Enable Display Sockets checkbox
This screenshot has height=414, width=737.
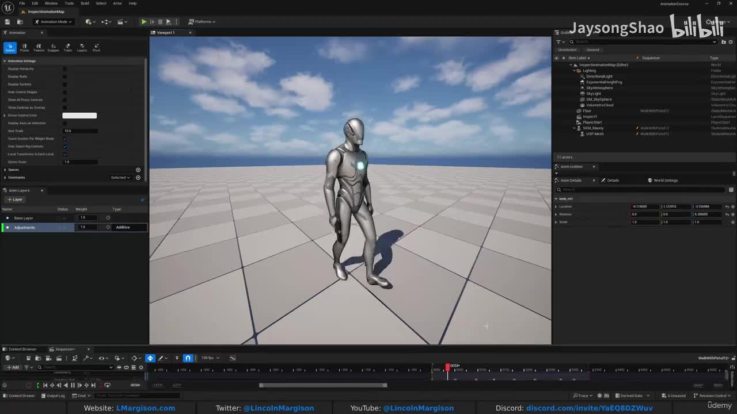[64, 85]
